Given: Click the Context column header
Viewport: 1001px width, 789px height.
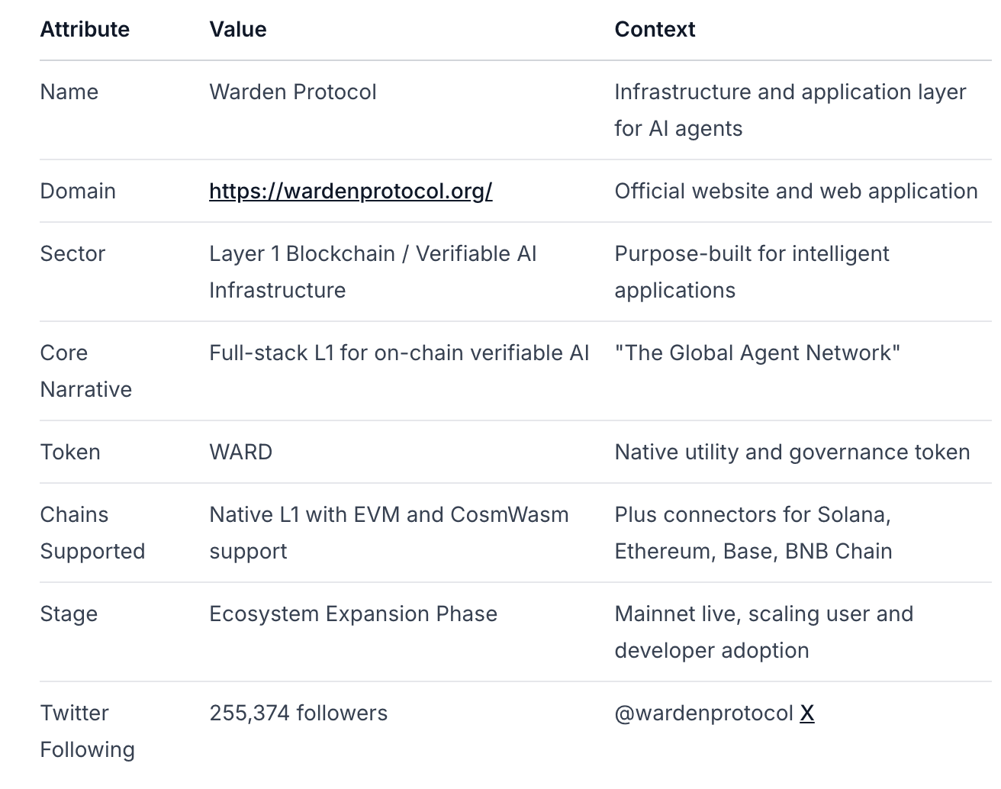Looking at the screenshot, I should click(655, 29).
